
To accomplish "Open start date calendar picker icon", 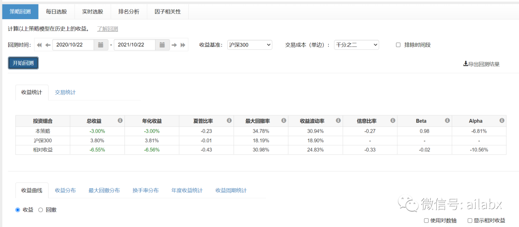I will [x=101, y=45].
